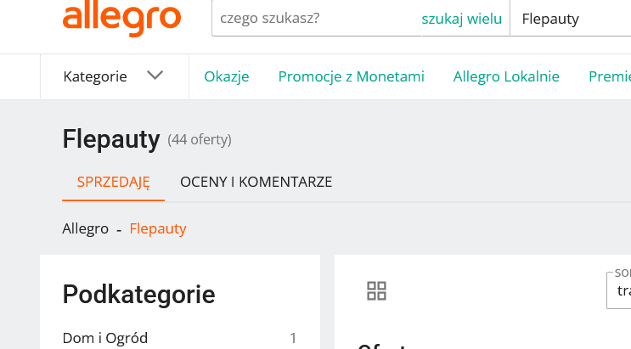
Task: Open the Kategorie menu
Action: (95, 76)
